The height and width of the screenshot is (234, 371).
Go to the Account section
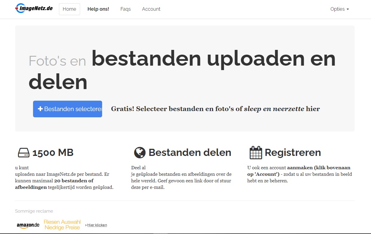[151, 9]
